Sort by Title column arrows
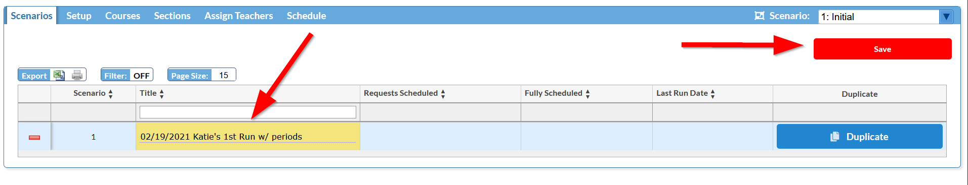Screen dimensions: 968x185 click(x=161, y=94)
